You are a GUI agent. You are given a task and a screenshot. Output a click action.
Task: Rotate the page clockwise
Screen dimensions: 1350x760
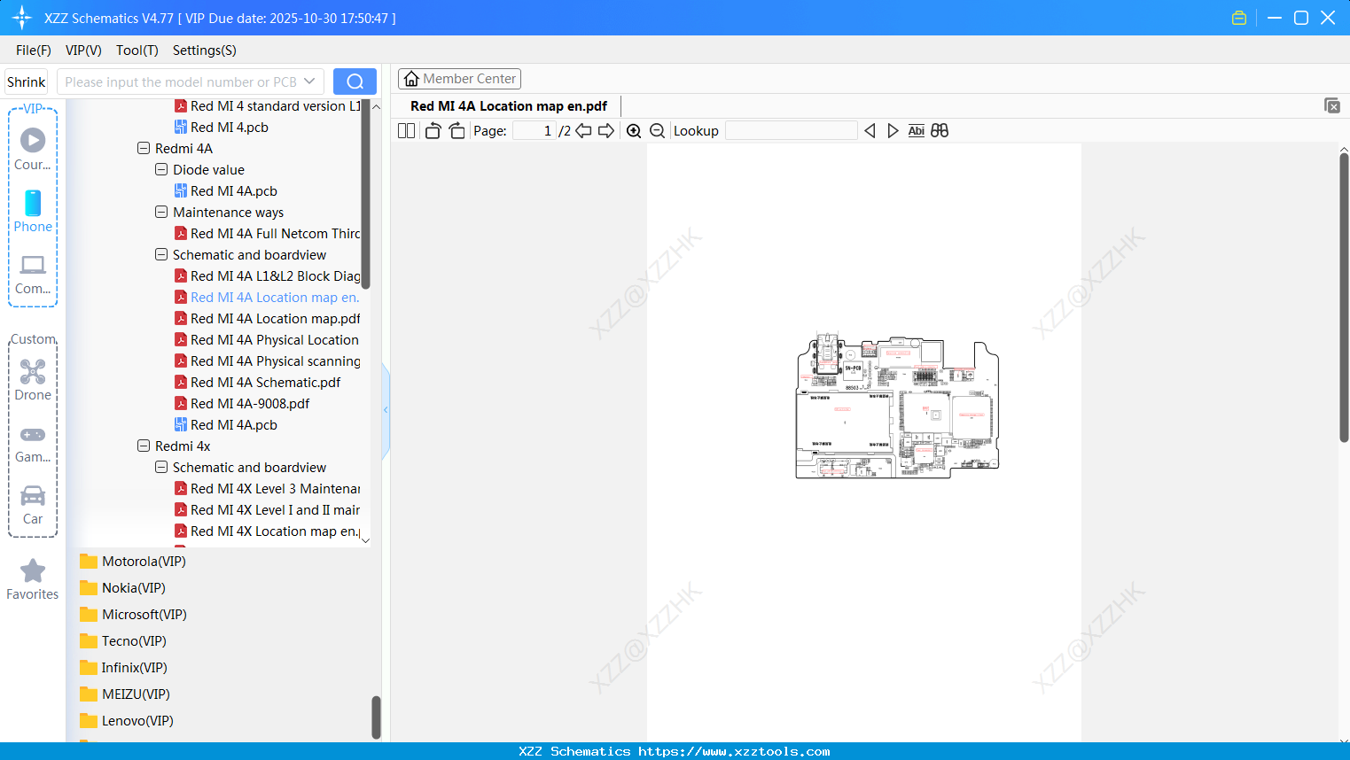click(456, 130)
